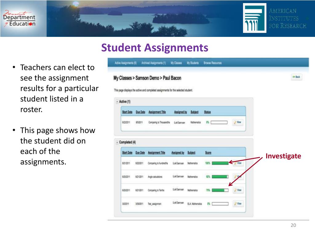Sort Active table by Assignment Title
The width and height of the screenshot is (315, 236).
click(x=157, y=112)
